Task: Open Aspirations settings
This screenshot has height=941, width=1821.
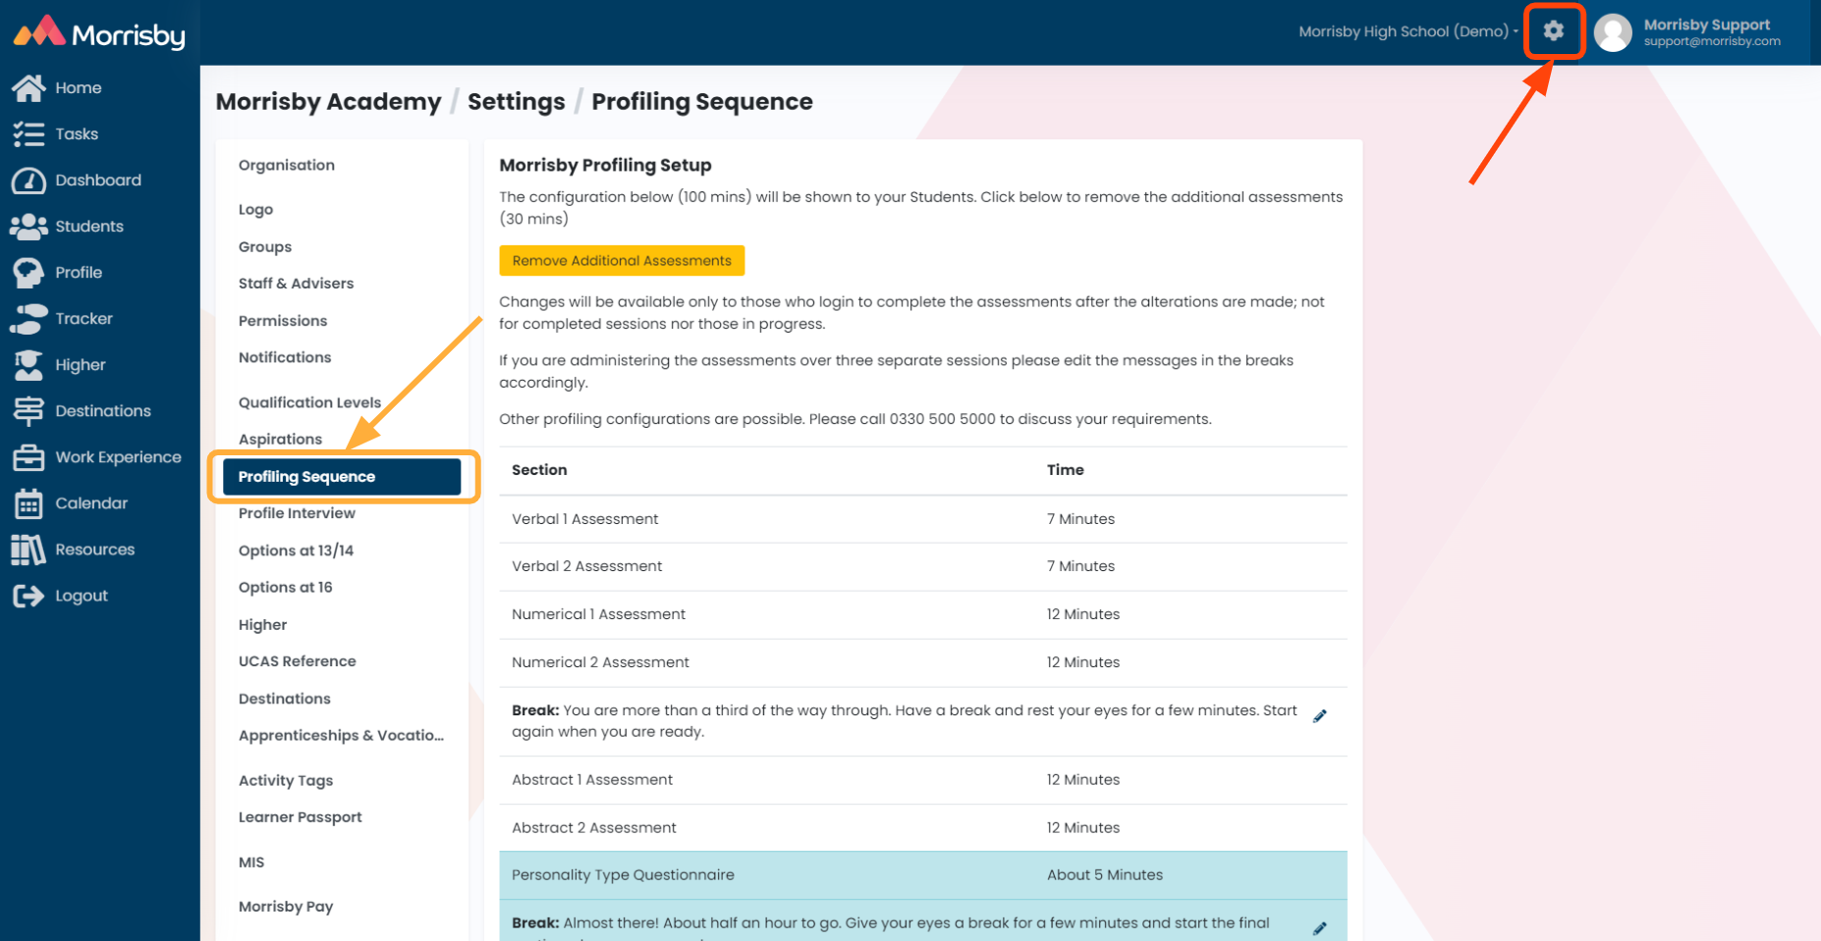Action: [280, 439]
